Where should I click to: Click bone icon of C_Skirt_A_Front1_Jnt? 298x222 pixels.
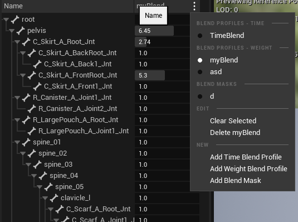point(37,86)
